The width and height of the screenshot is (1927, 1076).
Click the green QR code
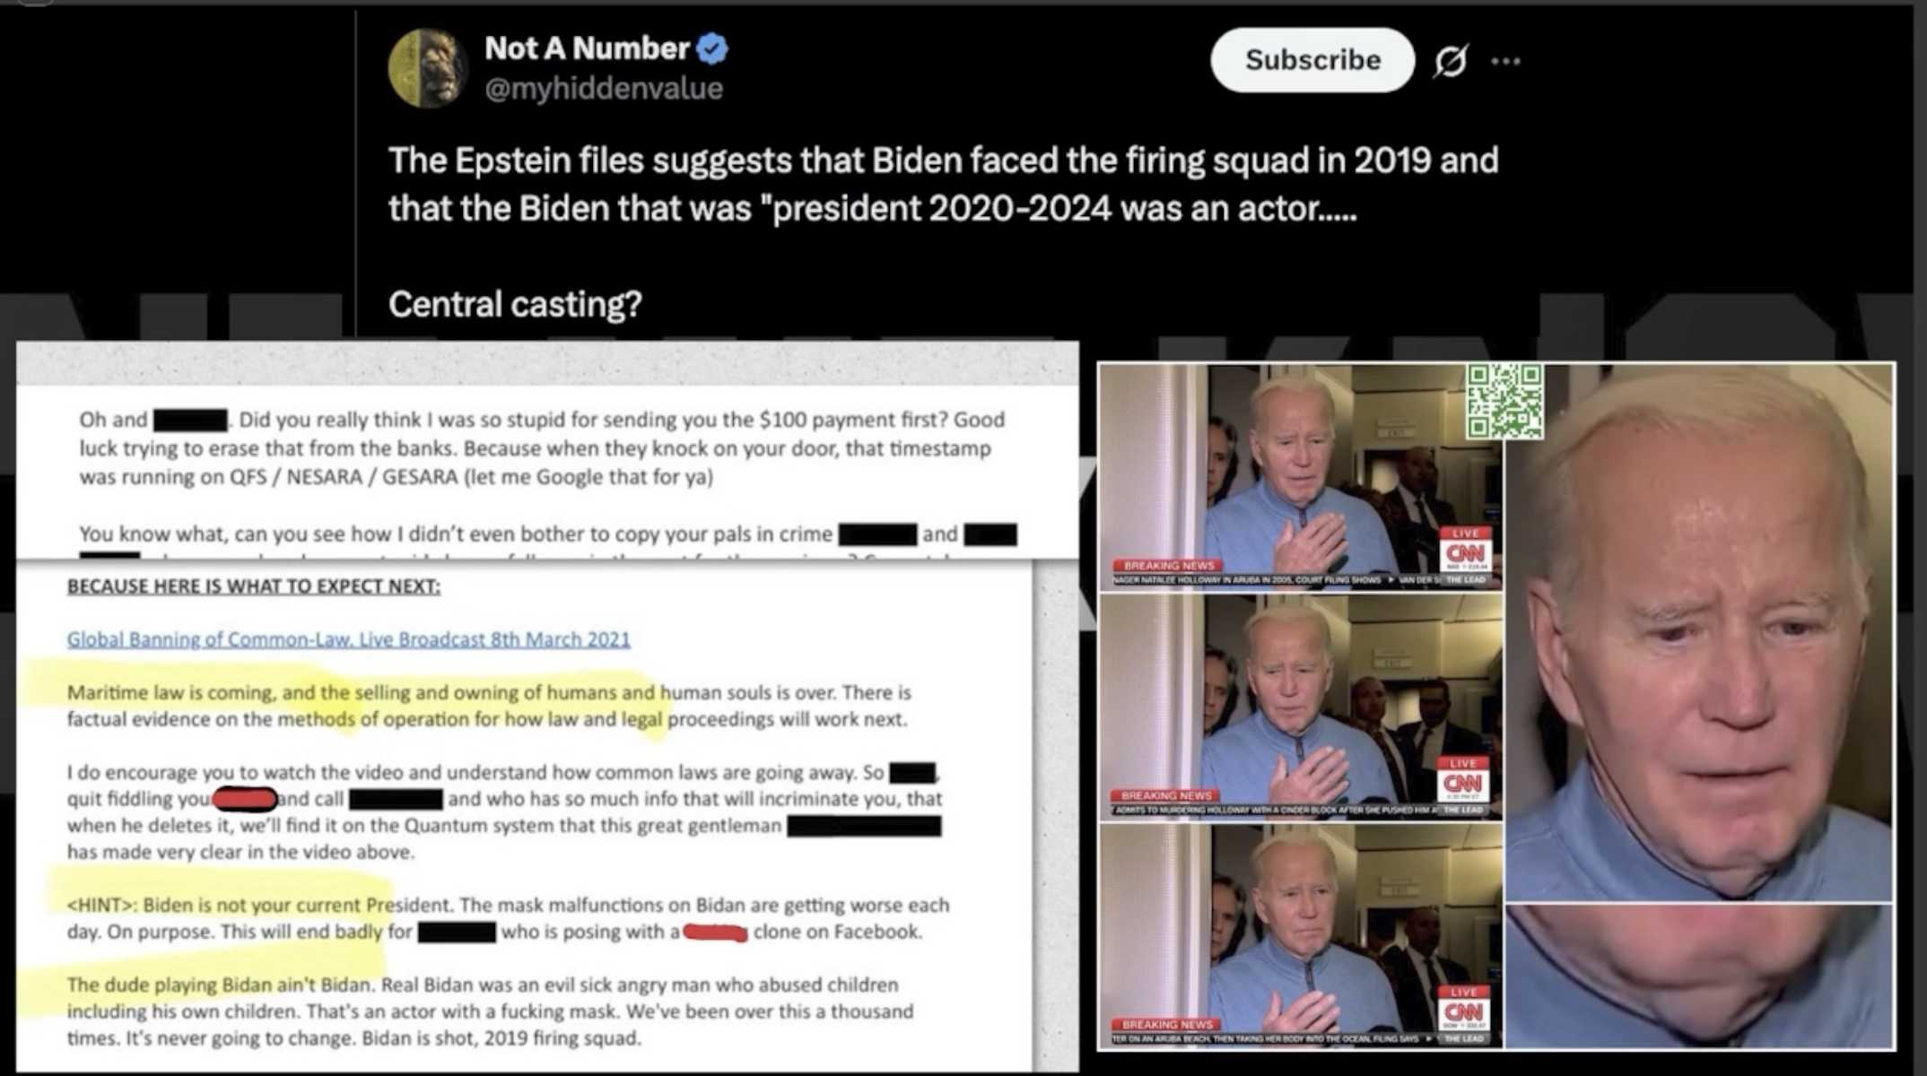[x=1504, y=401]
